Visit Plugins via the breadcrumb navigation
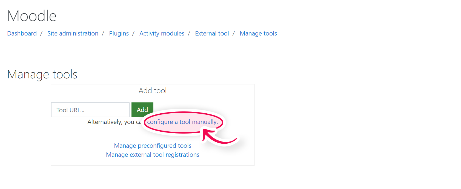This screenshot has height=189, width=461. [119, 33]
